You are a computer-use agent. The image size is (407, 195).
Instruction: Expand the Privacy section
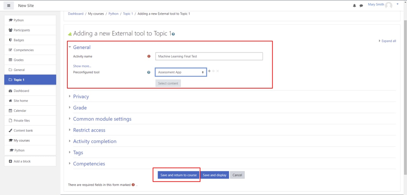(x=81, y=97)
